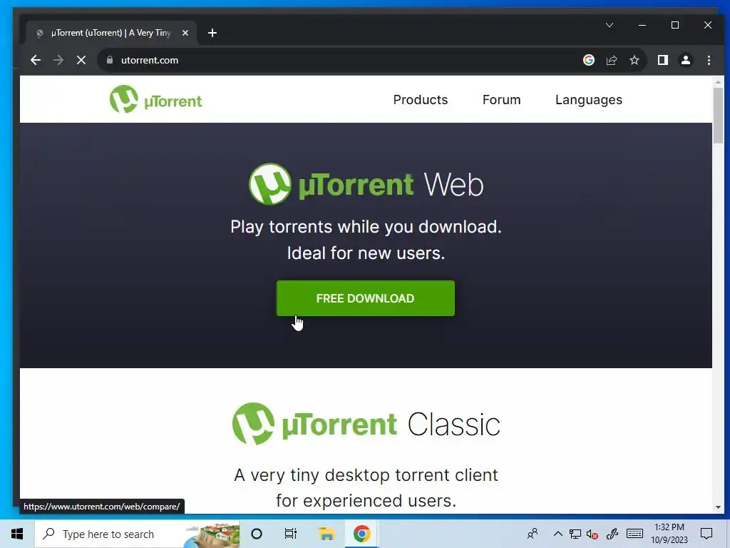Click the muted volume tray icon
The image size is (730, 548).
click(x=592, y=534)
